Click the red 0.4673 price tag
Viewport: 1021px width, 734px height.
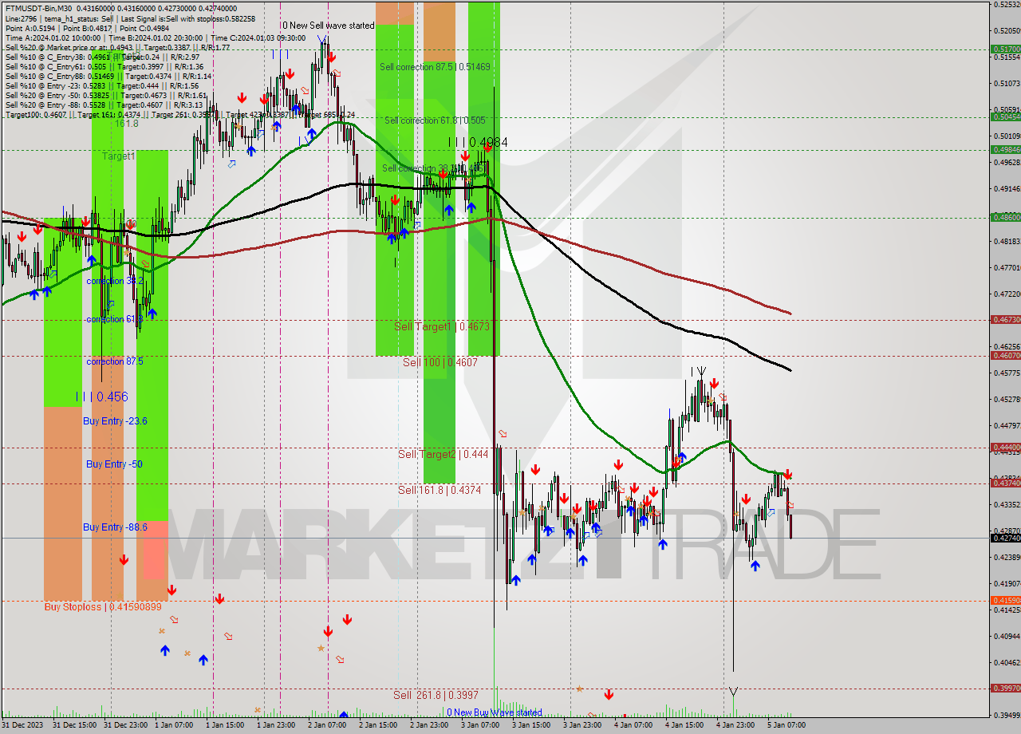click(1005, 319)
